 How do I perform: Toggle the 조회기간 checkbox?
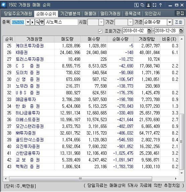point(100,31)
